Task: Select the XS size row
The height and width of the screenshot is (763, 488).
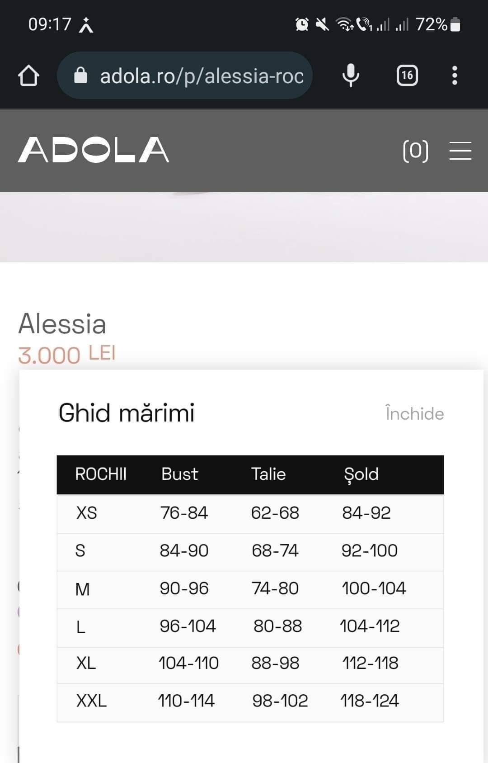Action: coord(250,513)
